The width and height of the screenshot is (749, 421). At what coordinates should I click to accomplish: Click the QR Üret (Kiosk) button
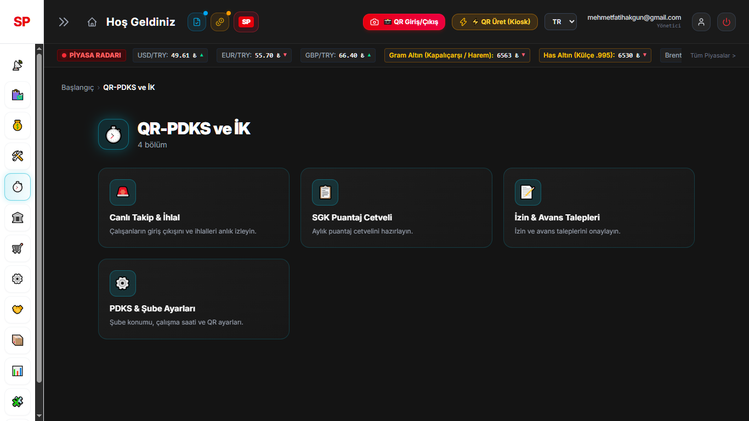[495, 22]
